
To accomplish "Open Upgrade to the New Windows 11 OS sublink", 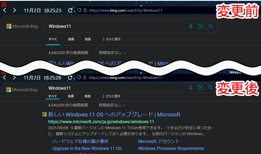I will pyautogui.click(x=87, y=149).
